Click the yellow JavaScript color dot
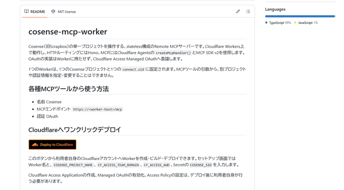The height and width of the screenshot is (190, 344). click(295, 23)
